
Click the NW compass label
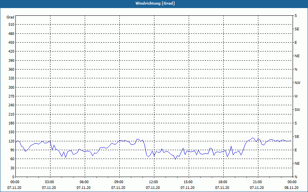tap(297, 83)
